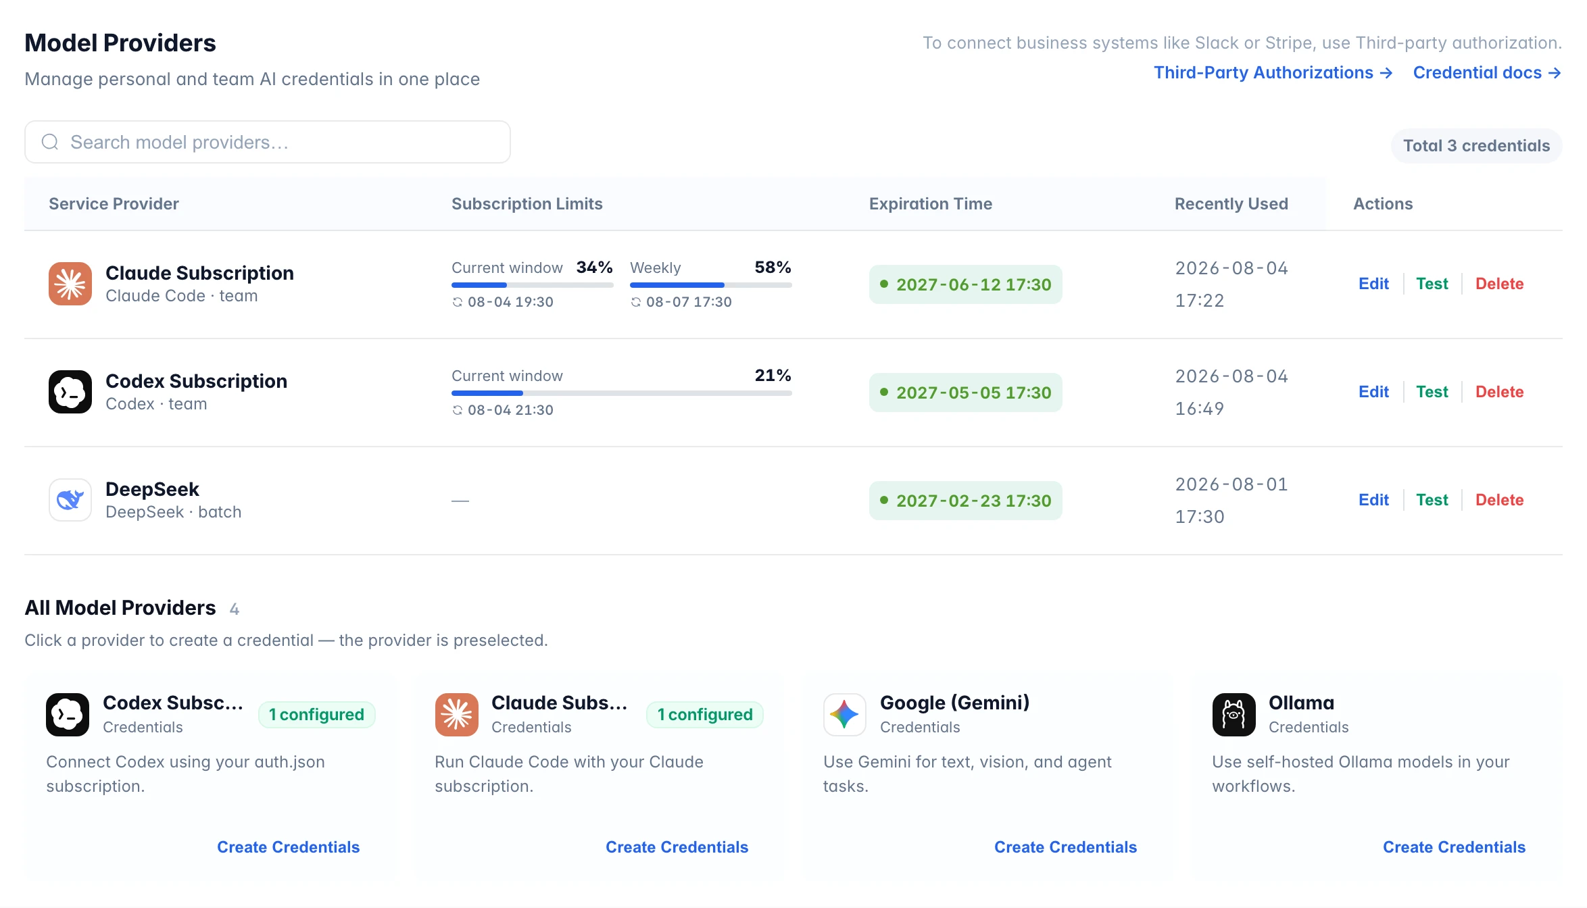This screenshot has height=908, width=1587.
Task: Click refresh icon beside 08-07 17:30
Action: (x=636, y=302)
